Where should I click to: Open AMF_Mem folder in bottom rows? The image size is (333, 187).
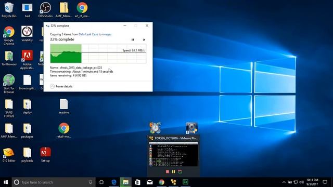coord(9,130)
